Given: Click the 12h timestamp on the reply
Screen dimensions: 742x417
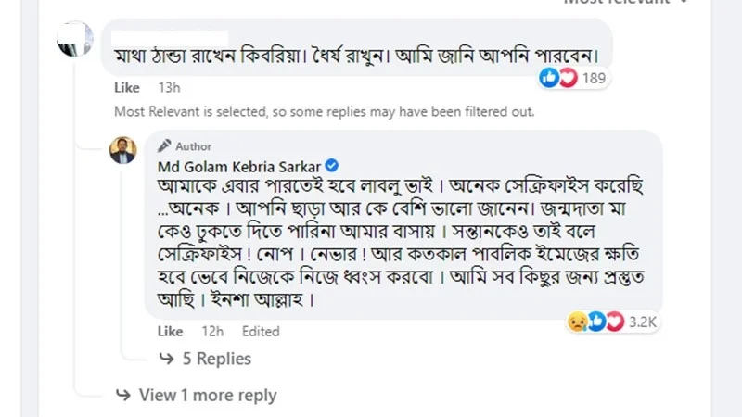Looking at the screenshot, I should click(x=212, y=331).
